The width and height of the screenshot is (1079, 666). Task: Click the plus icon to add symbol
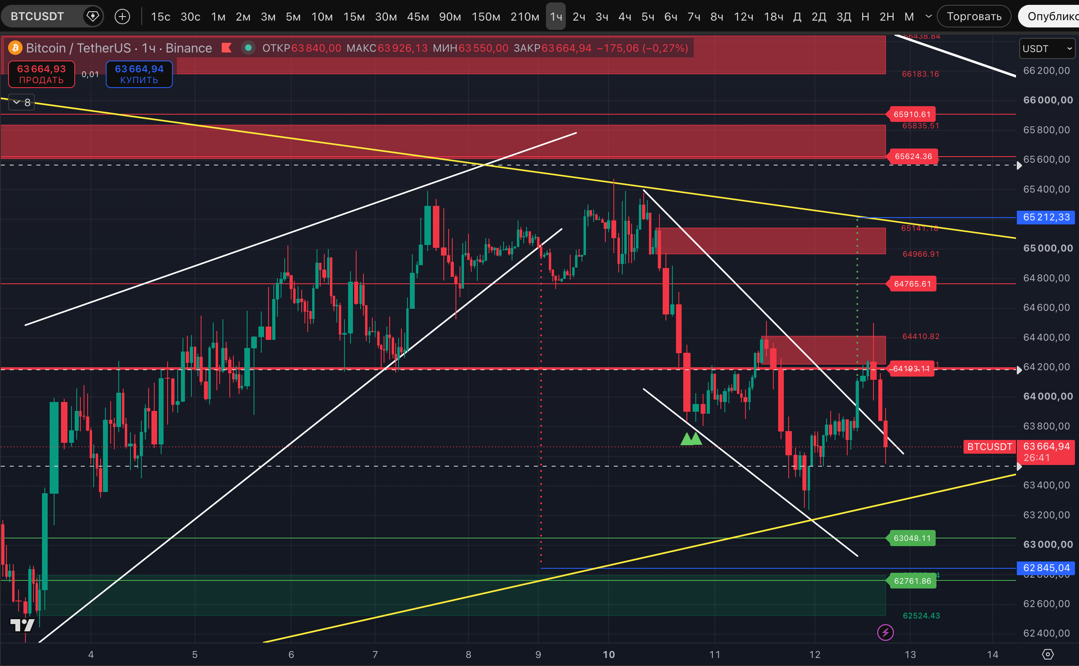click(122, 16)
